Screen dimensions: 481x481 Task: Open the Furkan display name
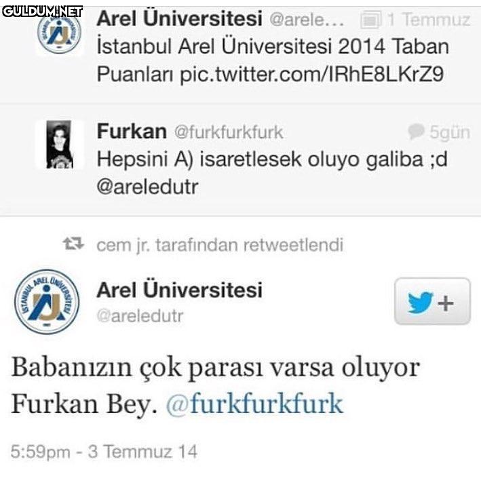132,131
